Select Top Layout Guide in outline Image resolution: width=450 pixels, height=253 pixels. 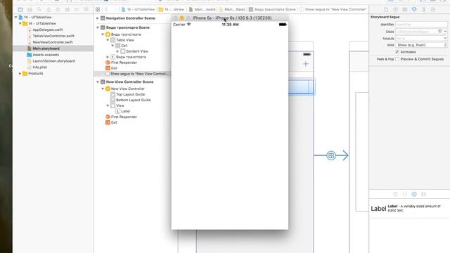click(130, 94)
